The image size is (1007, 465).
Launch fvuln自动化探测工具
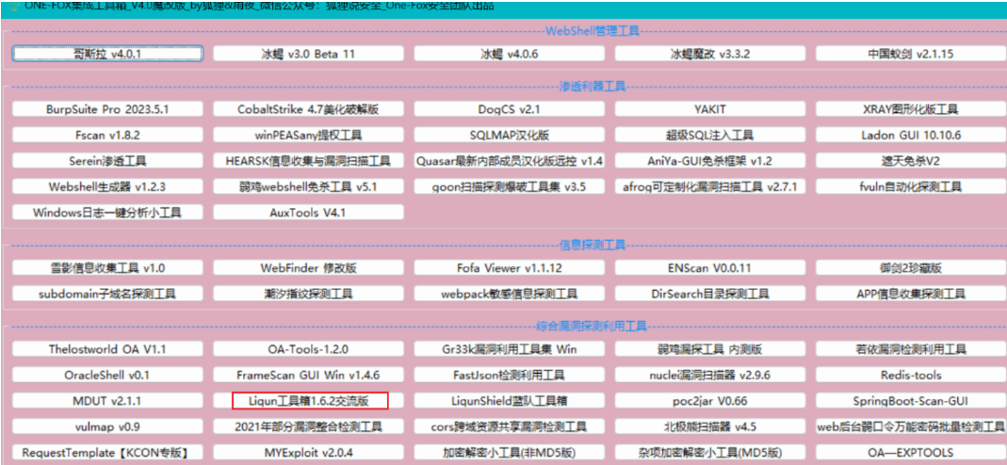pos(911,186)
